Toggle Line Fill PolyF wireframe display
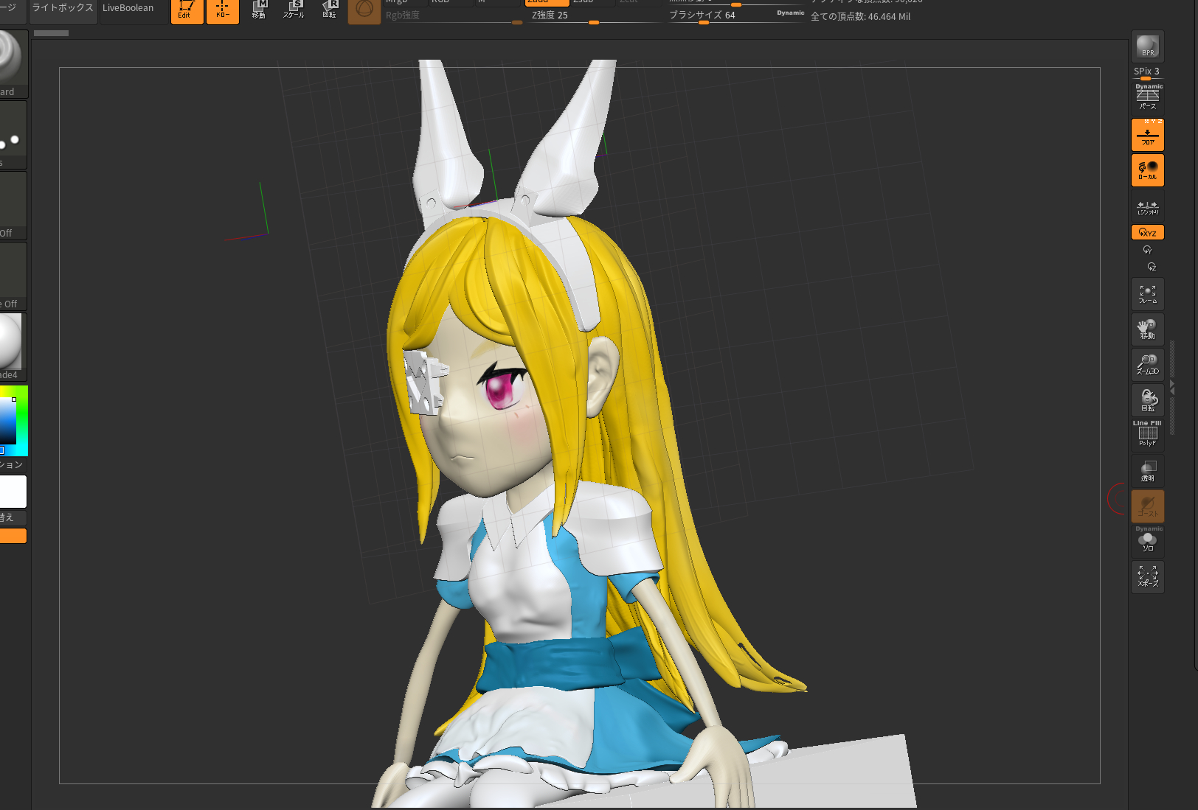The width and height of the screenshot is (1198, 810). point(1147,434)
